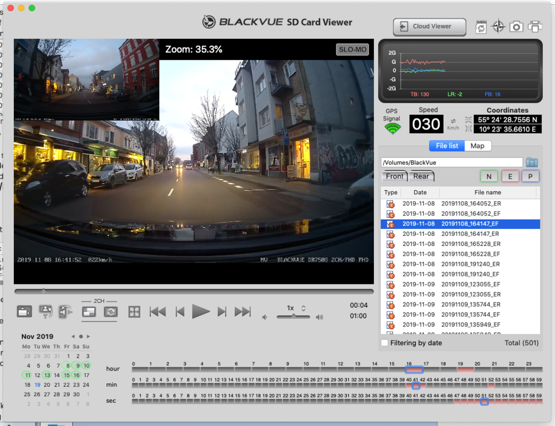Screen dimensions: 555x426
Task: Click the picture-in-picture layout icon under 2CH
Action: point(88,312)
